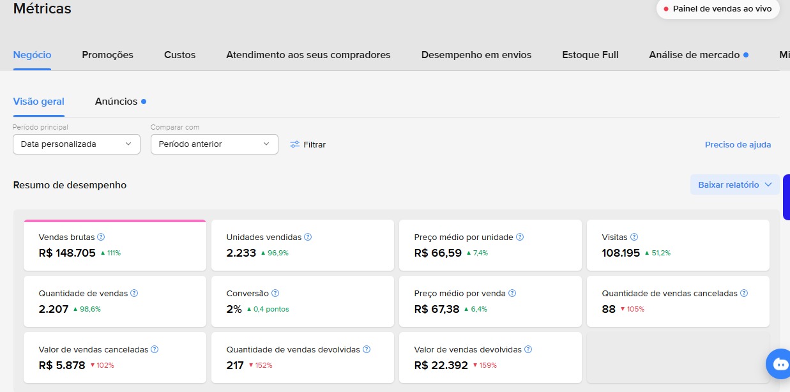
Task: Switch to the Promoções tab
Action: (107, 55)
